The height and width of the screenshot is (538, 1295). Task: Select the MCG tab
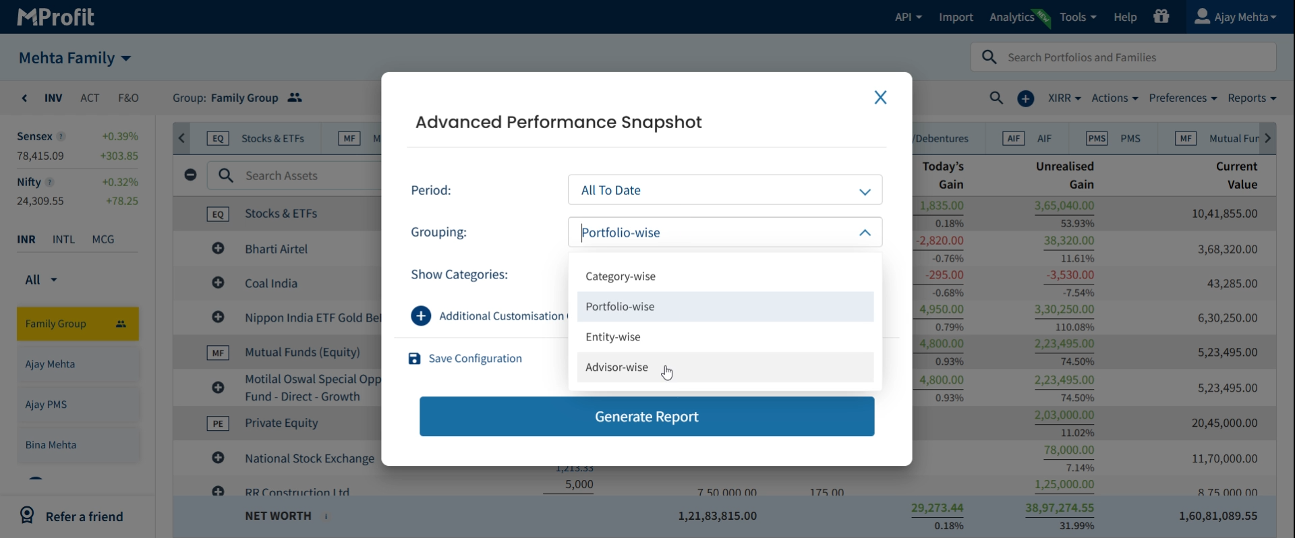(x=103, y=239)
